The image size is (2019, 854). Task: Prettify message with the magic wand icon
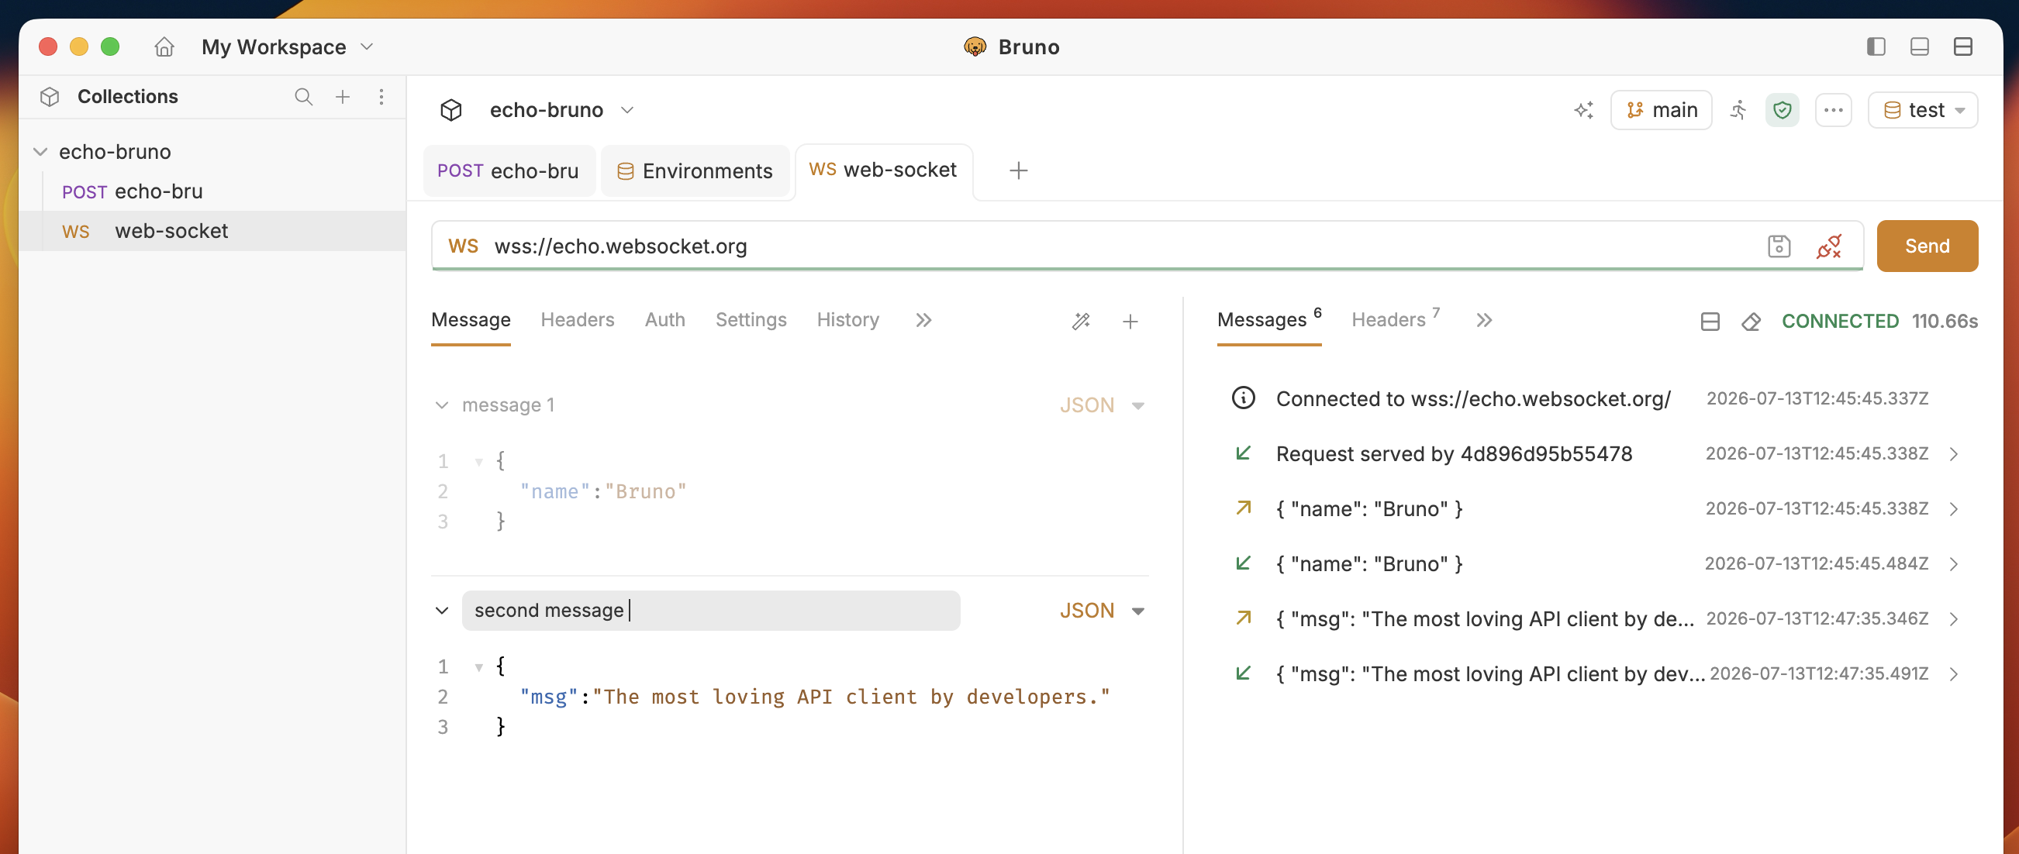[1081, 322]
